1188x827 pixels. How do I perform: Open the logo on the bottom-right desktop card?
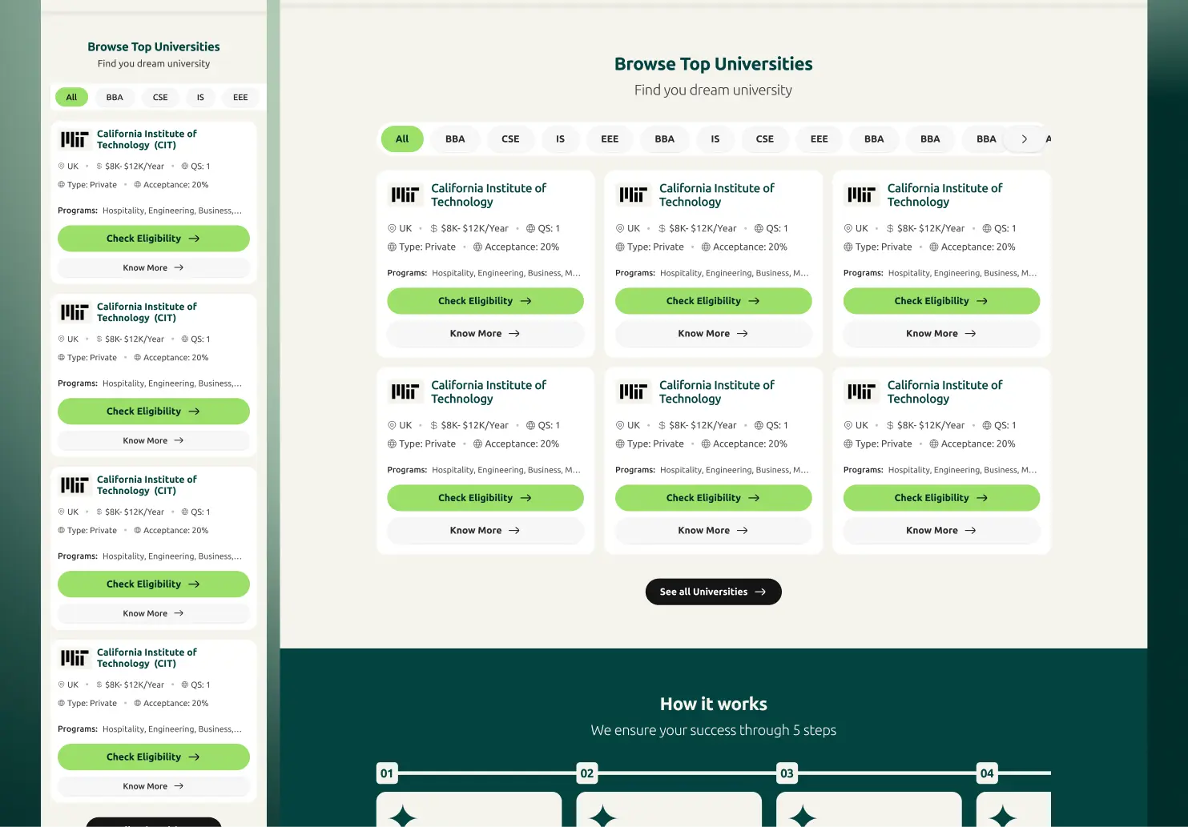(861, 391)
